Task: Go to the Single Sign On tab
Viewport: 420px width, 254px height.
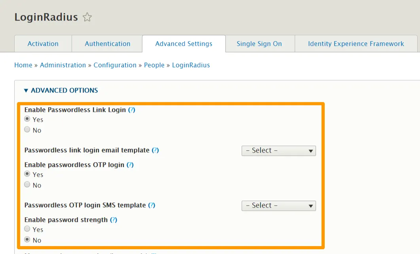Action: (x=259, y=44)
